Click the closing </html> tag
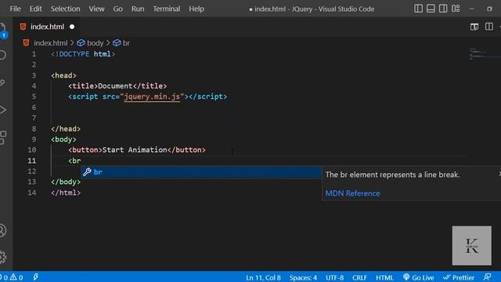Image resolution: width=501 pixels, height=282 pixels. pos(66,193)
